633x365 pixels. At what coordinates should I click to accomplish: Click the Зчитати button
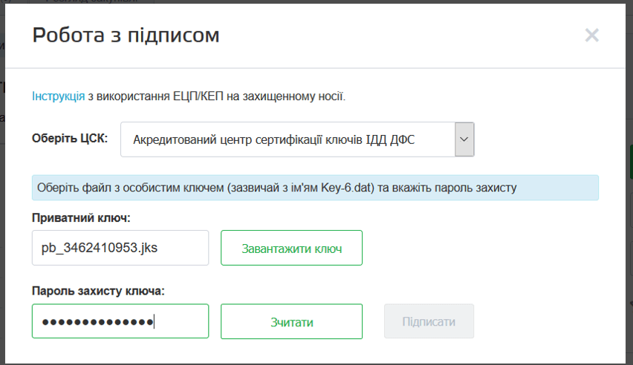tap(291, 321)
